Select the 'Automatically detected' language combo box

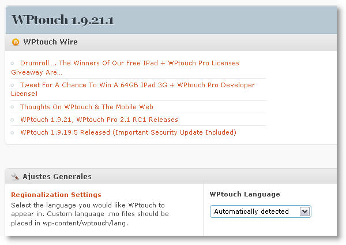pyautogui.click(x=254, y=211)
